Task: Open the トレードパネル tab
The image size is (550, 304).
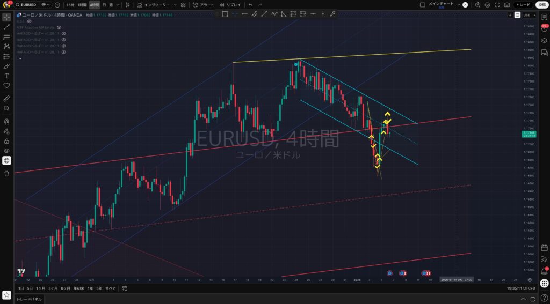Action: click(x=29, y=299)
